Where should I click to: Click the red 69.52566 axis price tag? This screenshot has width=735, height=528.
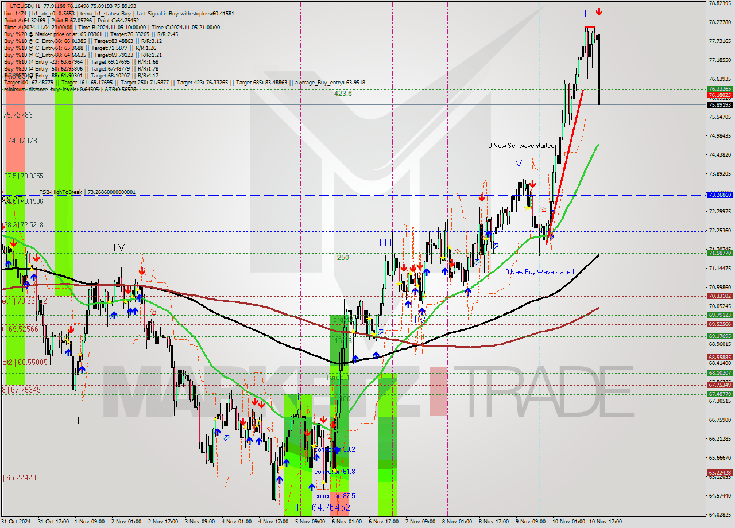[x=720, y=324]
